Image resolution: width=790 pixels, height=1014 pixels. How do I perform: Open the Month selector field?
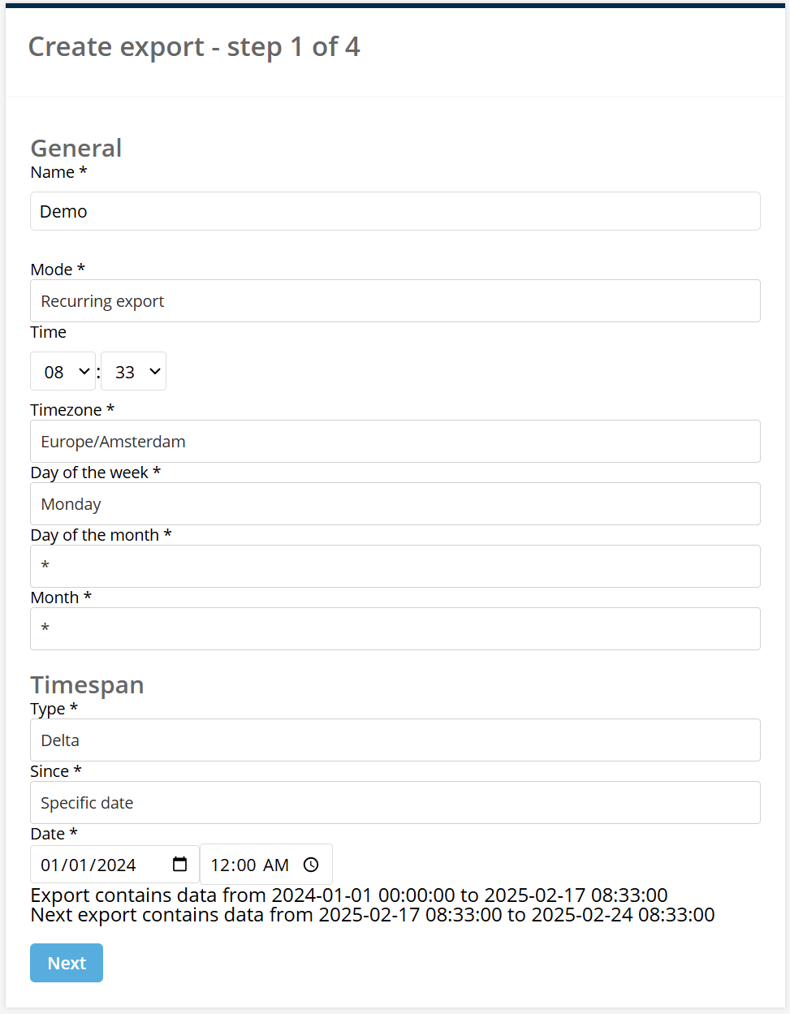[395, 629]
